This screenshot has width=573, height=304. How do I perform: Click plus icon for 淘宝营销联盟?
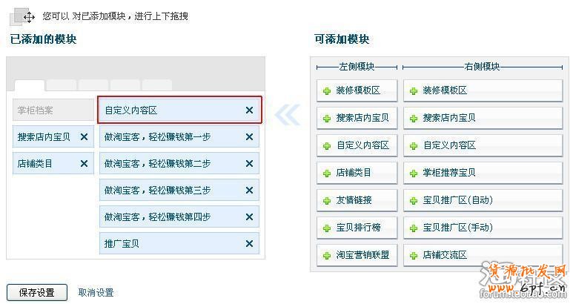pyautogui.click(x=327, y=255)
